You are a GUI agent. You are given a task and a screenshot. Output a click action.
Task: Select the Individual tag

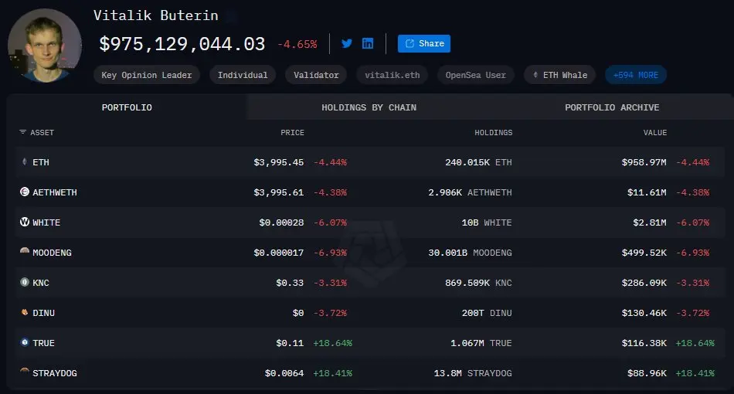243,75
